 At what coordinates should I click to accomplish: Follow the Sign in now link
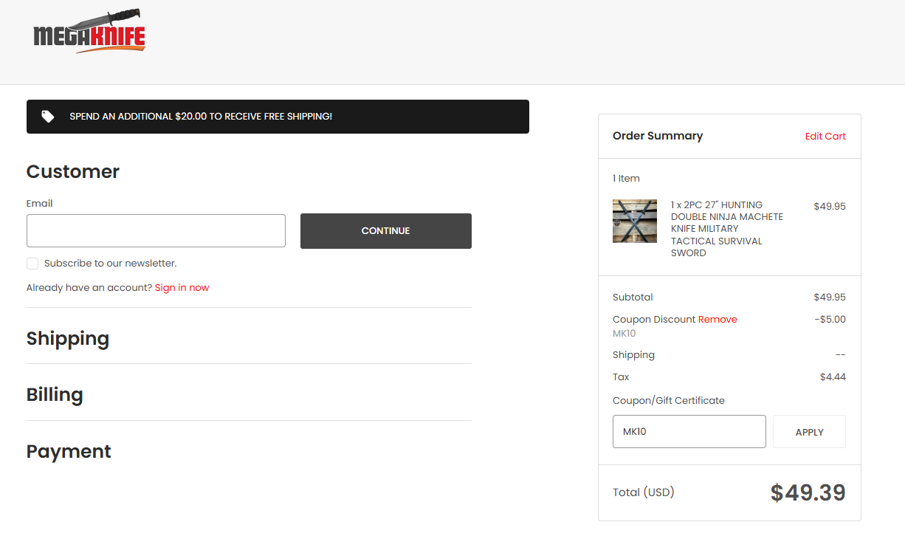(x=182, y=288)
